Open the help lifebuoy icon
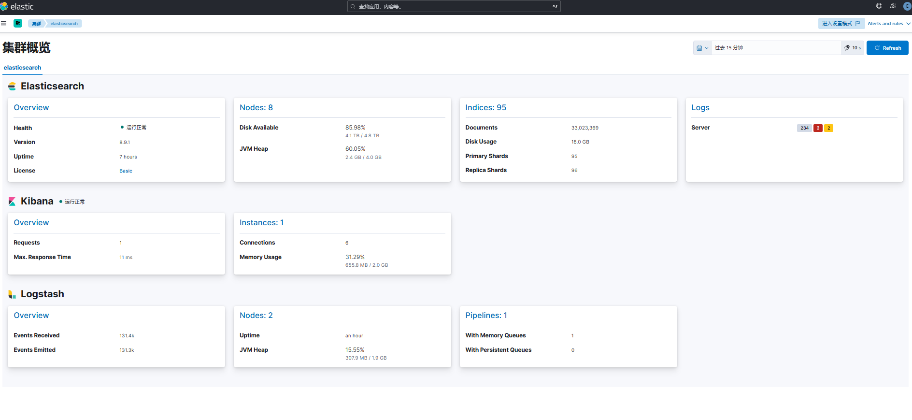Screen dimensions: 912x420 pos(879,6)
